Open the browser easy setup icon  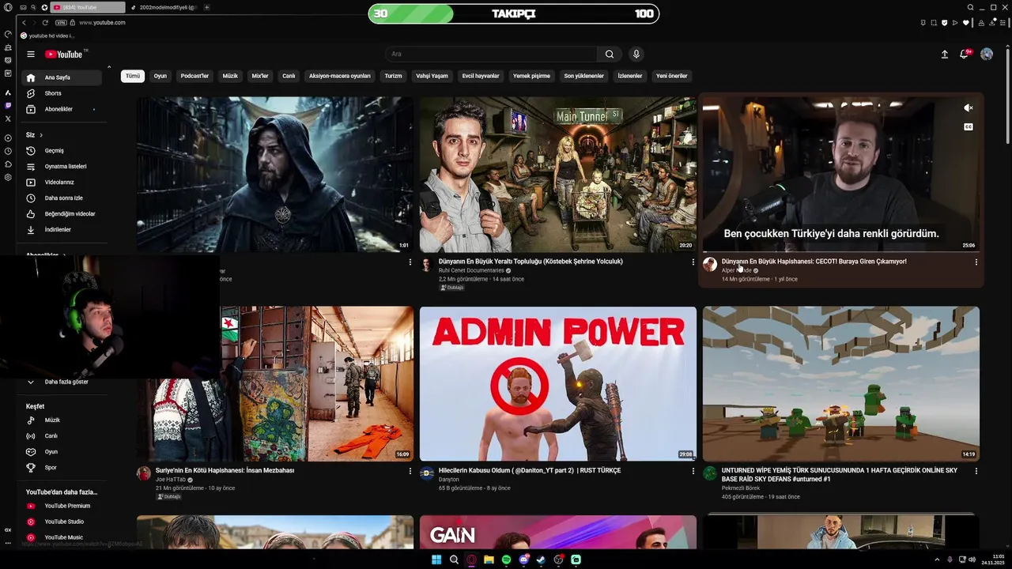click(x=1004, y=22)
